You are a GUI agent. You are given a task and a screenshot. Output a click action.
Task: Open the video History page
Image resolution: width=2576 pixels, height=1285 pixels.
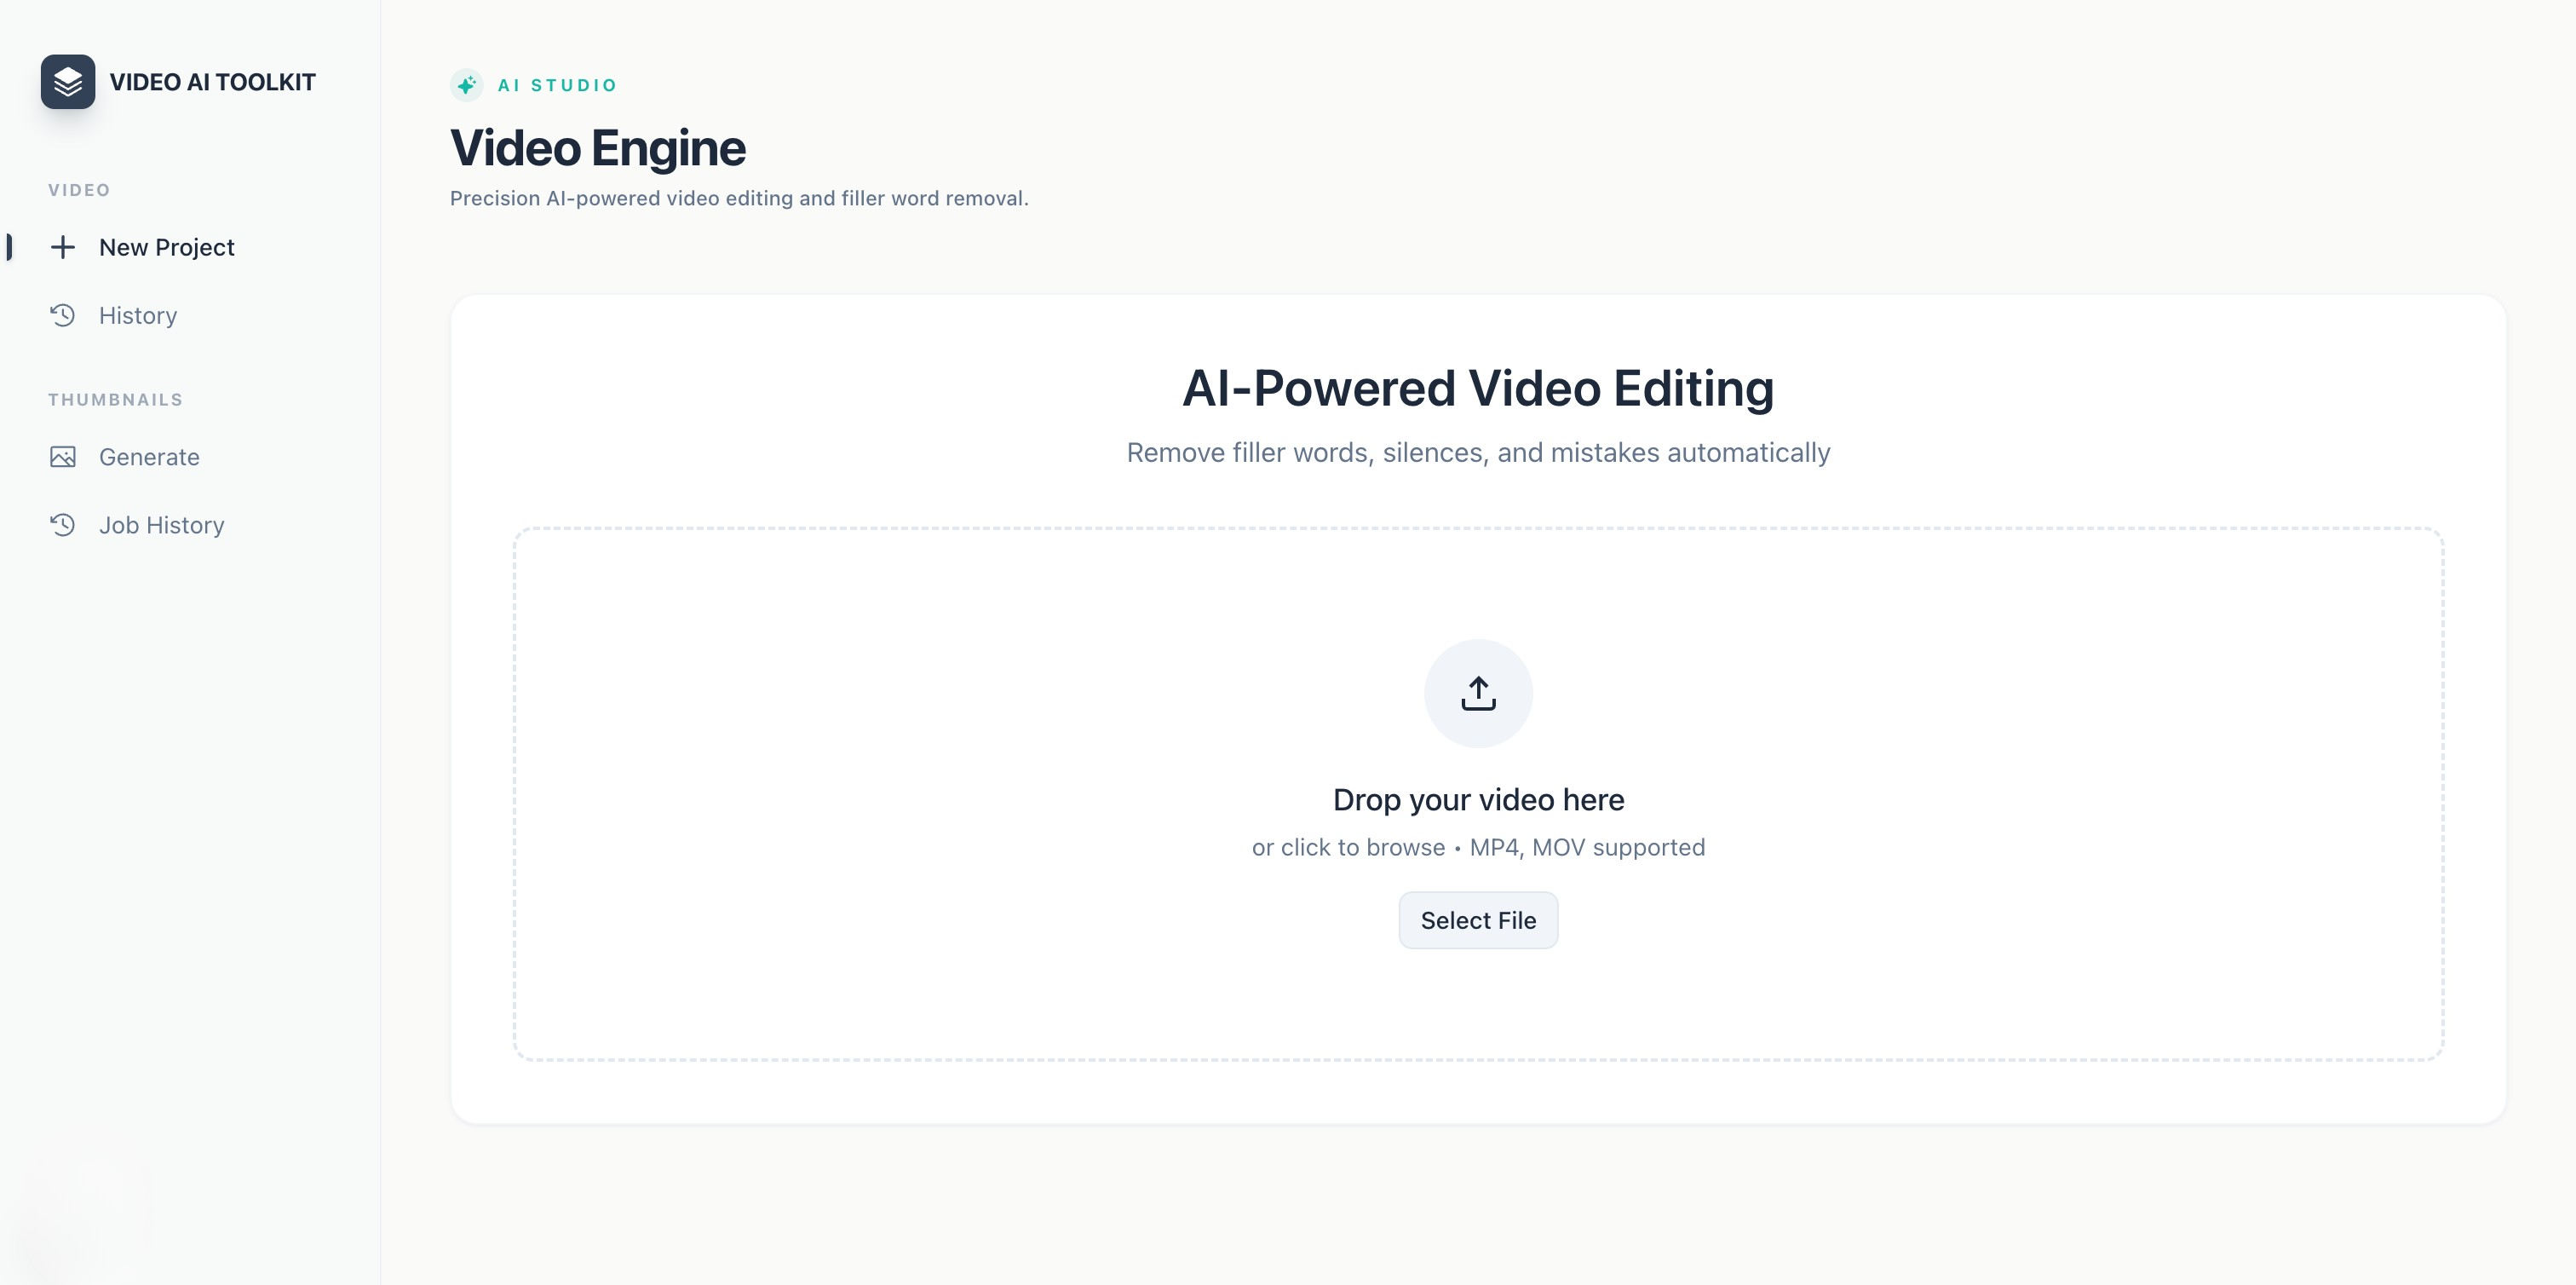point(138,316)
